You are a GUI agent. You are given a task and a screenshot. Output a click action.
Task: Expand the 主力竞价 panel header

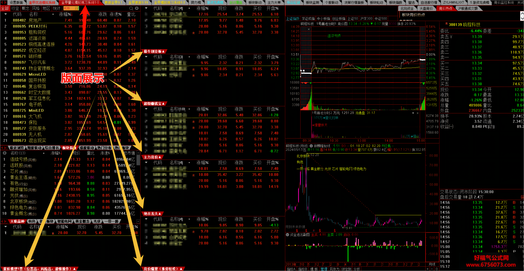point(152,157)
